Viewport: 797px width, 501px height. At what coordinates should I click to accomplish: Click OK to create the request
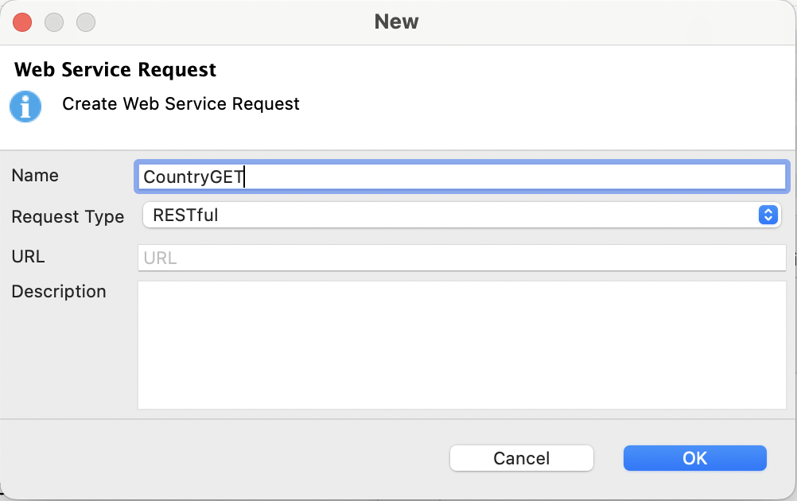694,458
